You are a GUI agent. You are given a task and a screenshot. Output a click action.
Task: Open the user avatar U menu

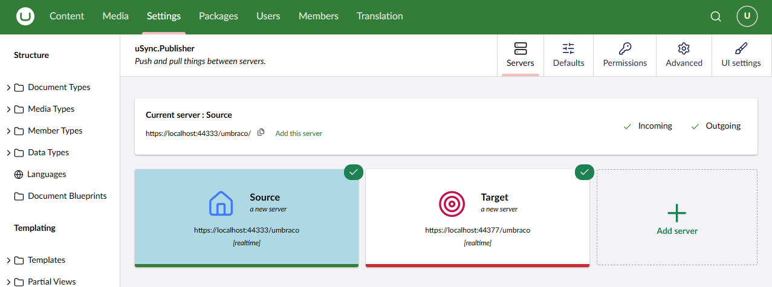747,16
